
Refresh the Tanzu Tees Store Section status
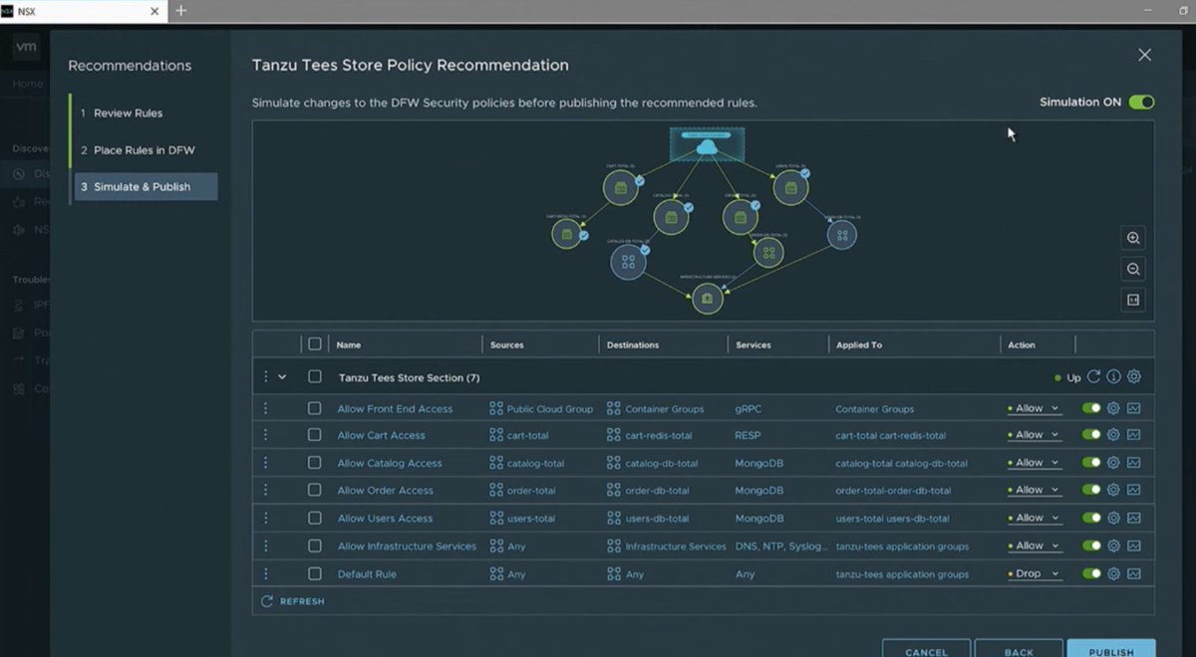[x=1093, y=377]
